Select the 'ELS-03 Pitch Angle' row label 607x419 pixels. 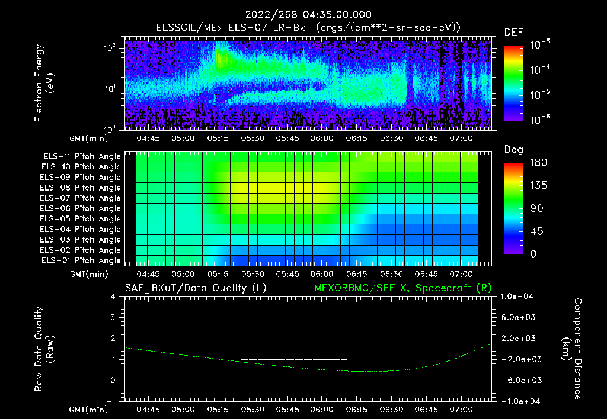coord(81,240)
